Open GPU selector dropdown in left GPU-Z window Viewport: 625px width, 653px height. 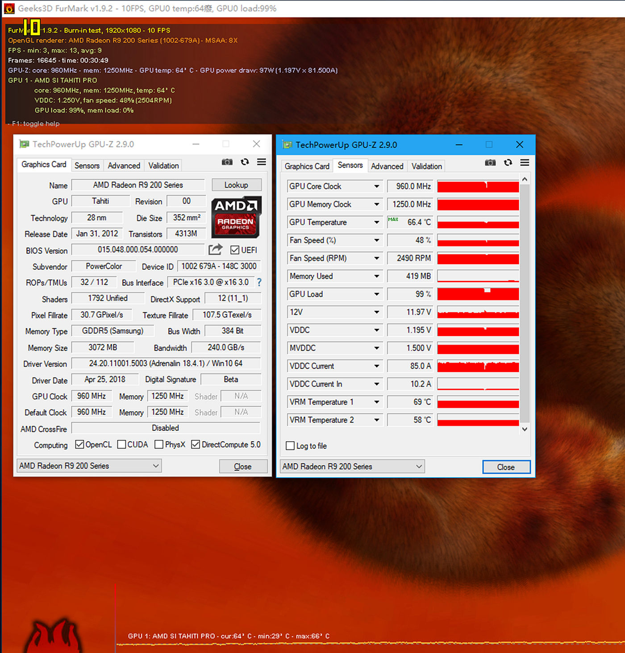pyautogui.click(x=89, y=466)
